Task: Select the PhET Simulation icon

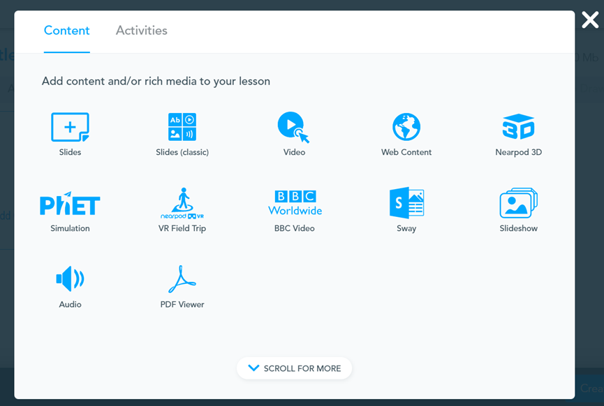Action: (70, 204)
